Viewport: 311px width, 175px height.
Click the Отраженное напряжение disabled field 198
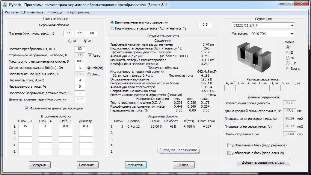[80, 55]
